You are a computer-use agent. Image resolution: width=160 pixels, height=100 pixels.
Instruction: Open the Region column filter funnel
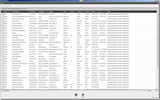[x=75, y=11]
